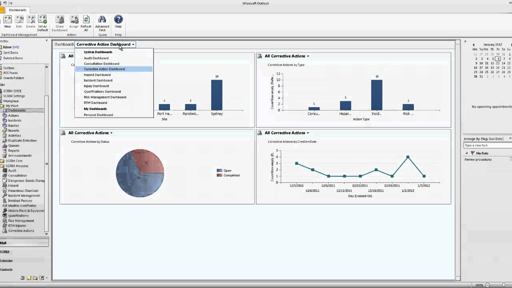The height and width of the screenshot is (288, 512).
Task: Open RTW Injuries module
Action: coord(17,226)
